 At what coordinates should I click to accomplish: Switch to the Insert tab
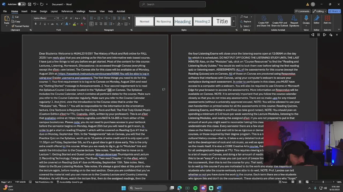pos(24,11)
